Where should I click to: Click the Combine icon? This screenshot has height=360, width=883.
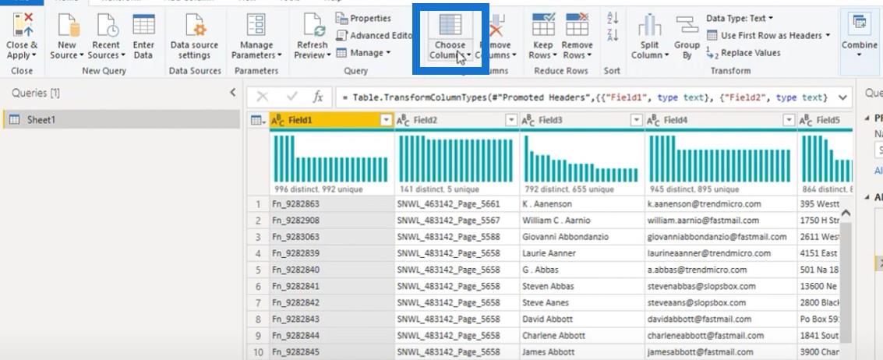click(x=860, y=24)
